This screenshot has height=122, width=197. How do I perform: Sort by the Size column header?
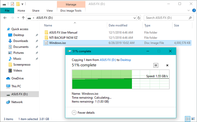(x=176, y=25)
